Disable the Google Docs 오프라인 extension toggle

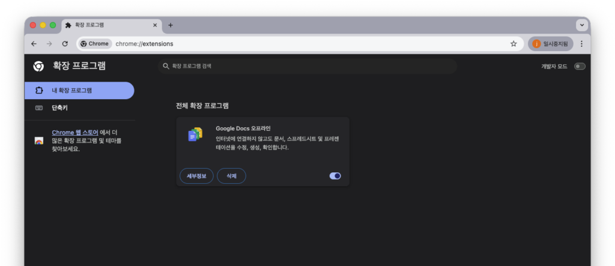(335, 176)
